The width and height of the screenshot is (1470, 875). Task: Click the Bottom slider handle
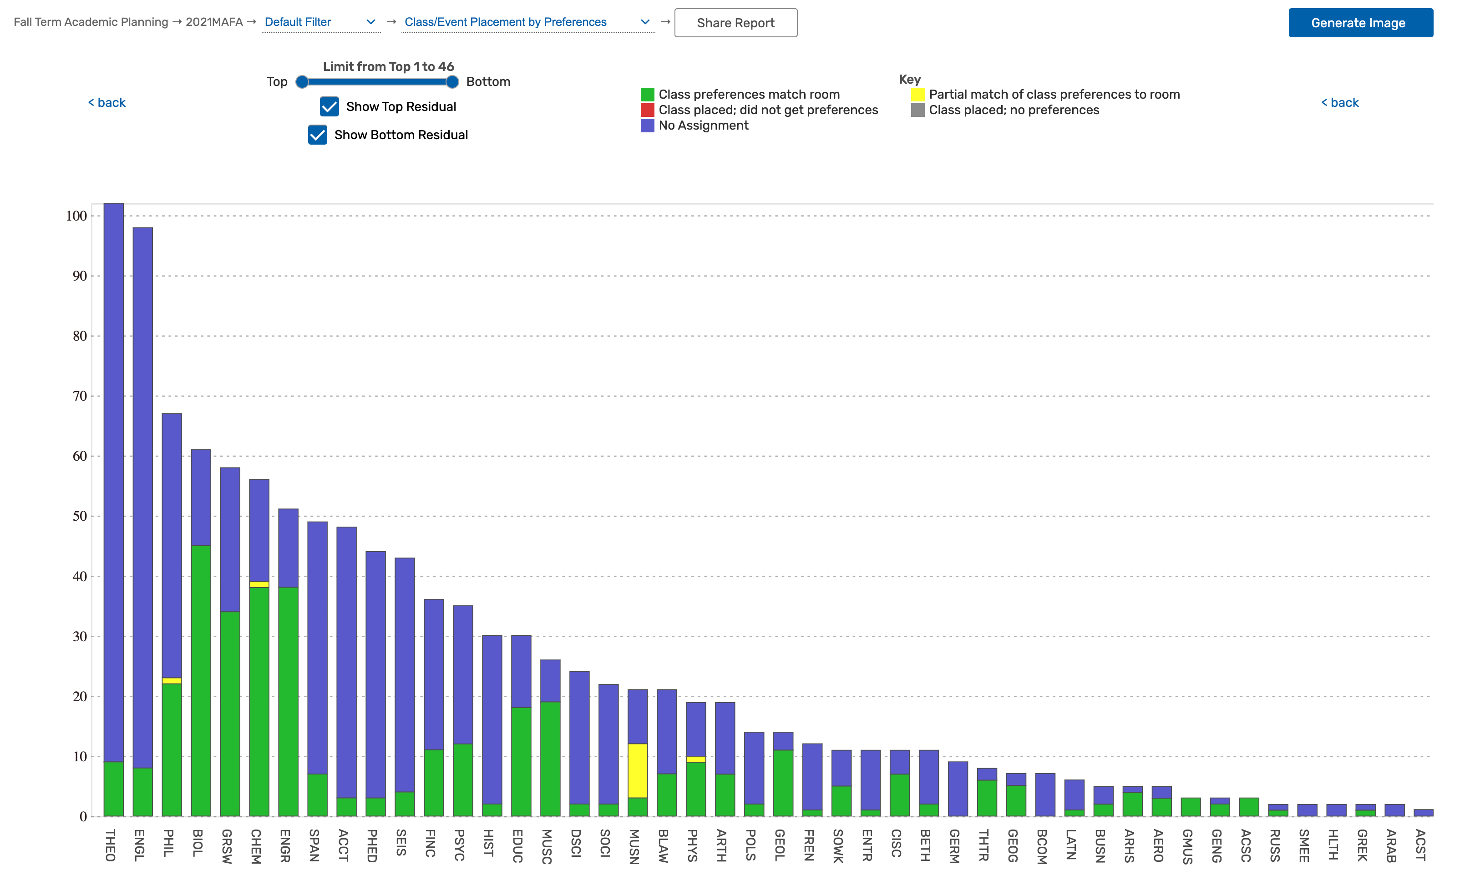(452, 82)
